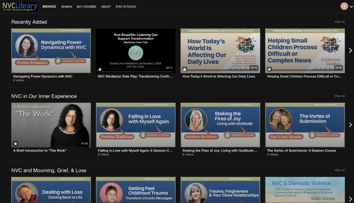Expand the account dropdown chevron
The height and width of the screenshot is (203, 354).
(351, 6)
